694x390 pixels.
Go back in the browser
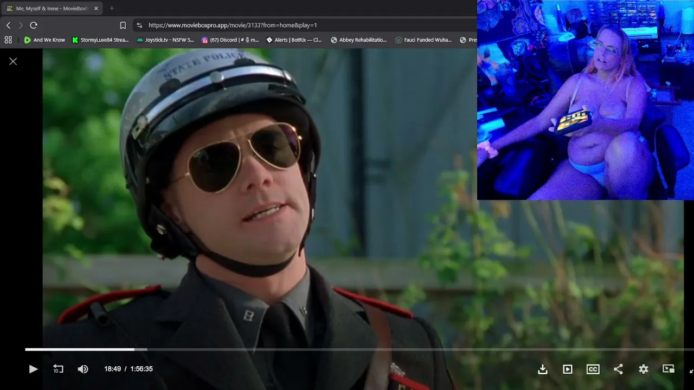pyautogui.click(x=8, y=25)
